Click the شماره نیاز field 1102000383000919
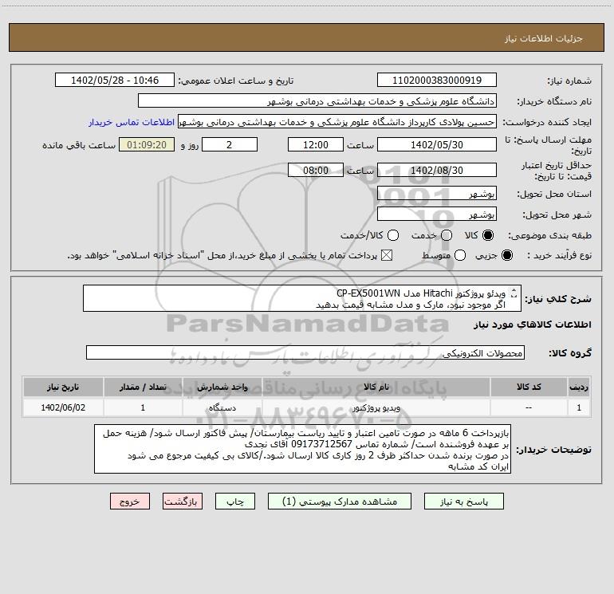 [x=437, y=80]
